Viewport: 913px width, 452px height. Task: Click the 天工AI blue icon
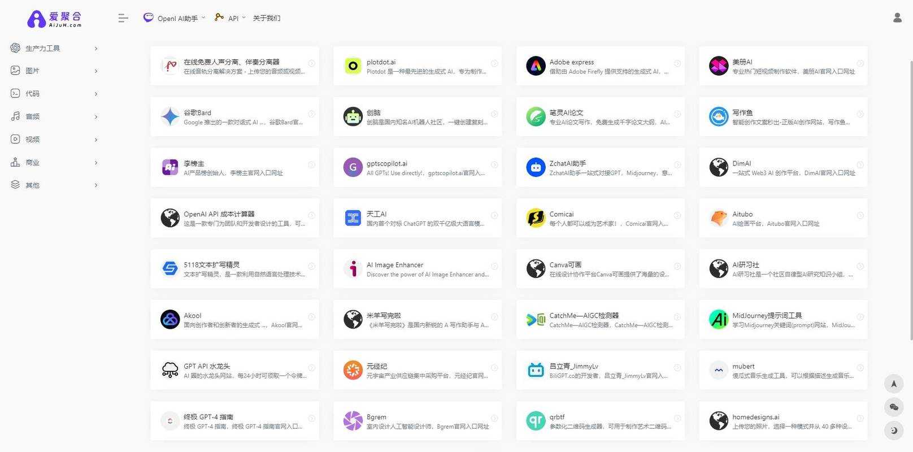tap(353, 218)
